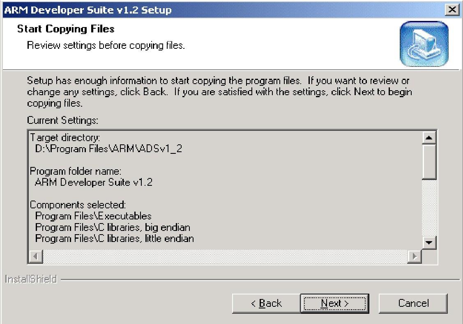Select the Program Files\Executables component line
This screenshot has width=463, height=324.
coord(93,216)
